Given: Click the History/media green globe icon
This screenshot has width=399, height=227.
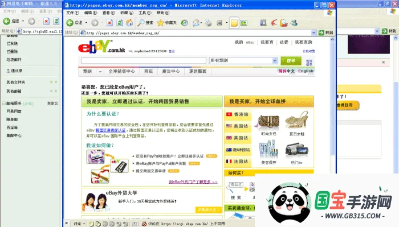Looking at the screenshot, I should (x=184, y=23).
